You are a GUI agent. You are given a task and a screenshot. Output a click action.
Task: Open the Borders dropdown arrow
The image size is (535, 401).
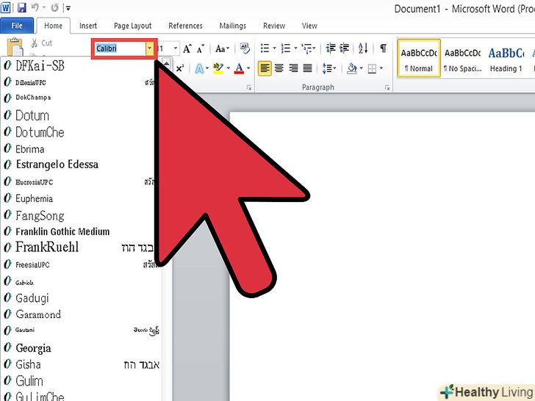pos(381,68)
